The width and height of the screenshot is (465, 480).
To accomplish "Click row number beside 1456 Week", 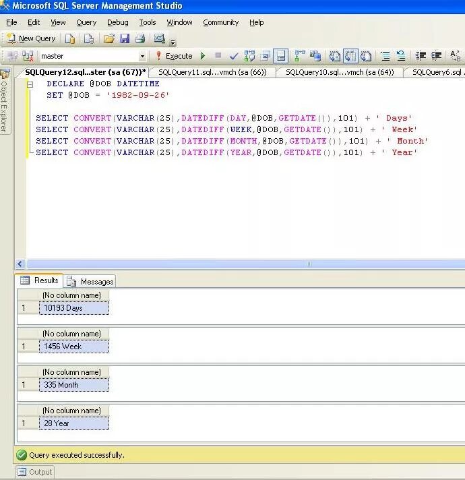I will (x=28, y=347).
